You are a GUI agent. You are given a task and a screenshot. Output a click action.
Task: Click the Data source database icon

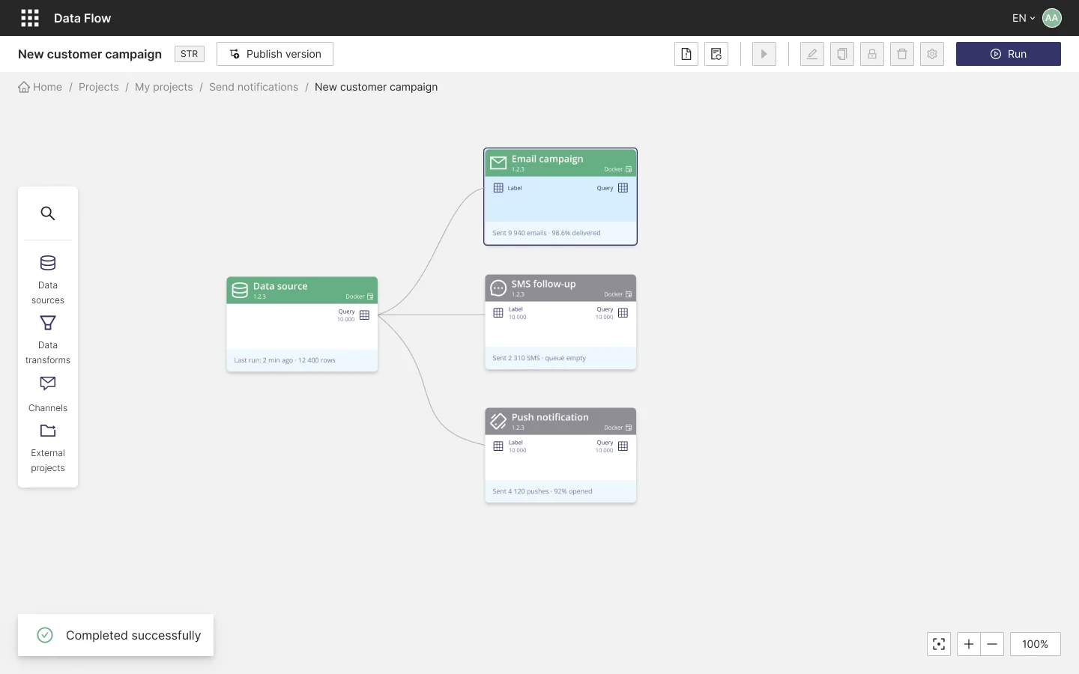(x=240, y=291)
